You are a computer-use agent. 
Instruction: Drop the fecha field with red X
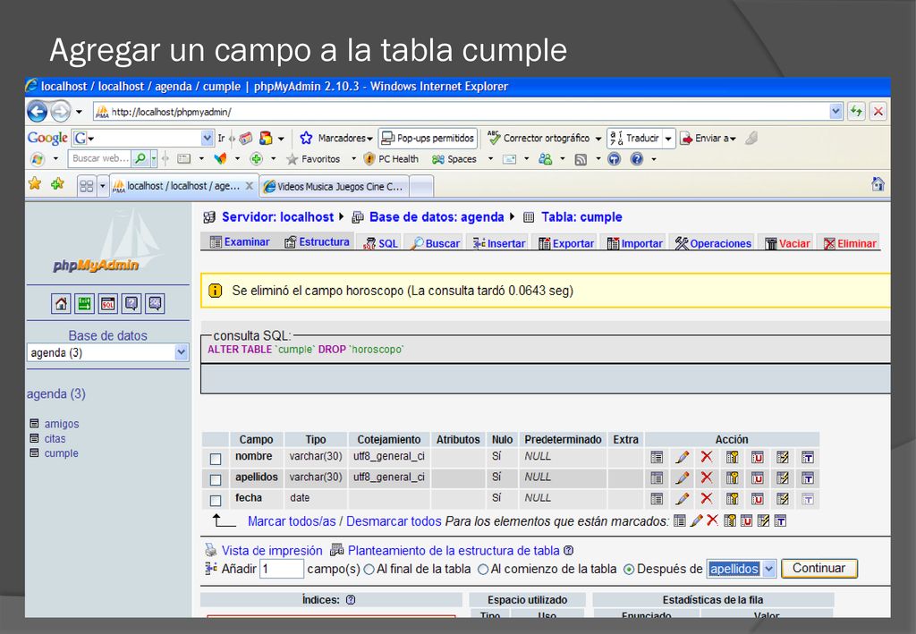707,499
